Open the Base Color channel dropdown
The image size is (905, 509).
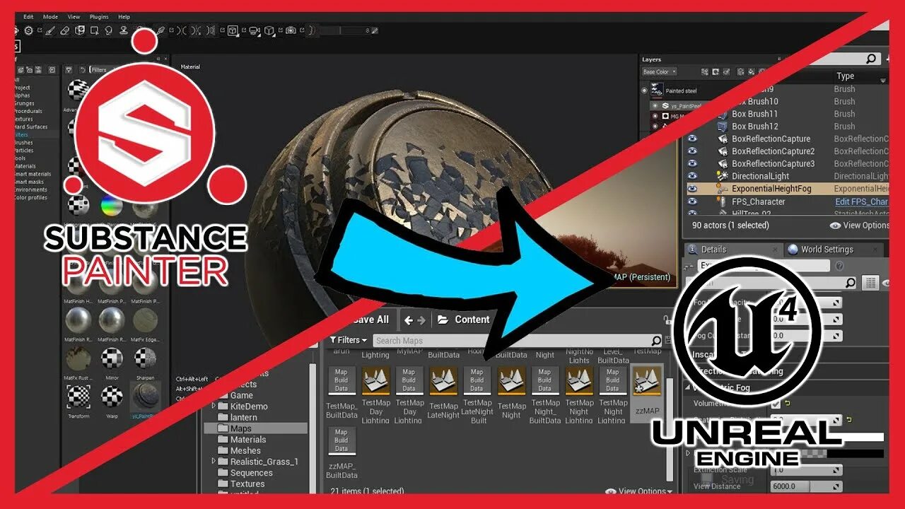(659, 71)
